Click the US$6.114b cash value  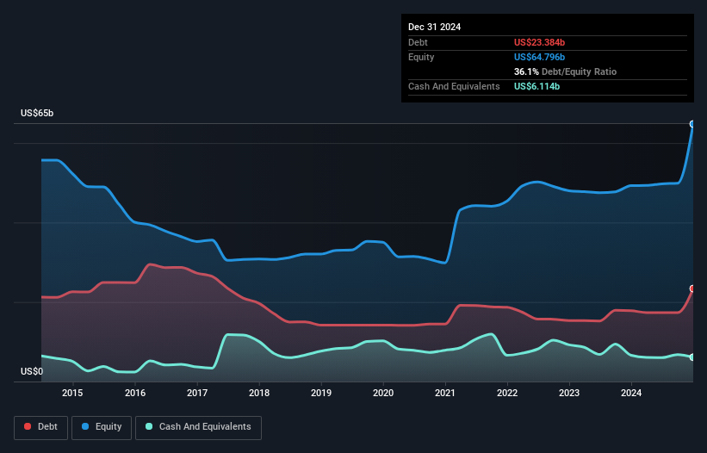(536, 86)
